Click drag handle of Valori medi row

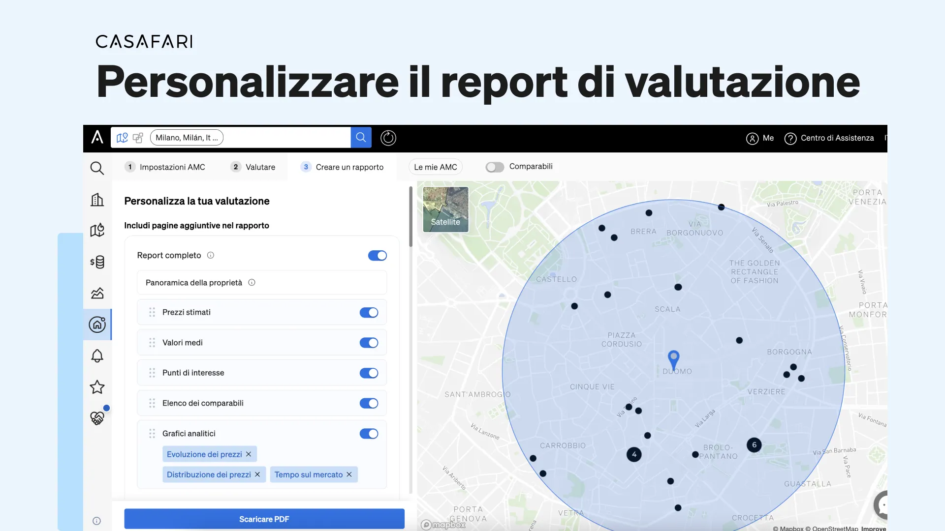(x=152, y=343)
